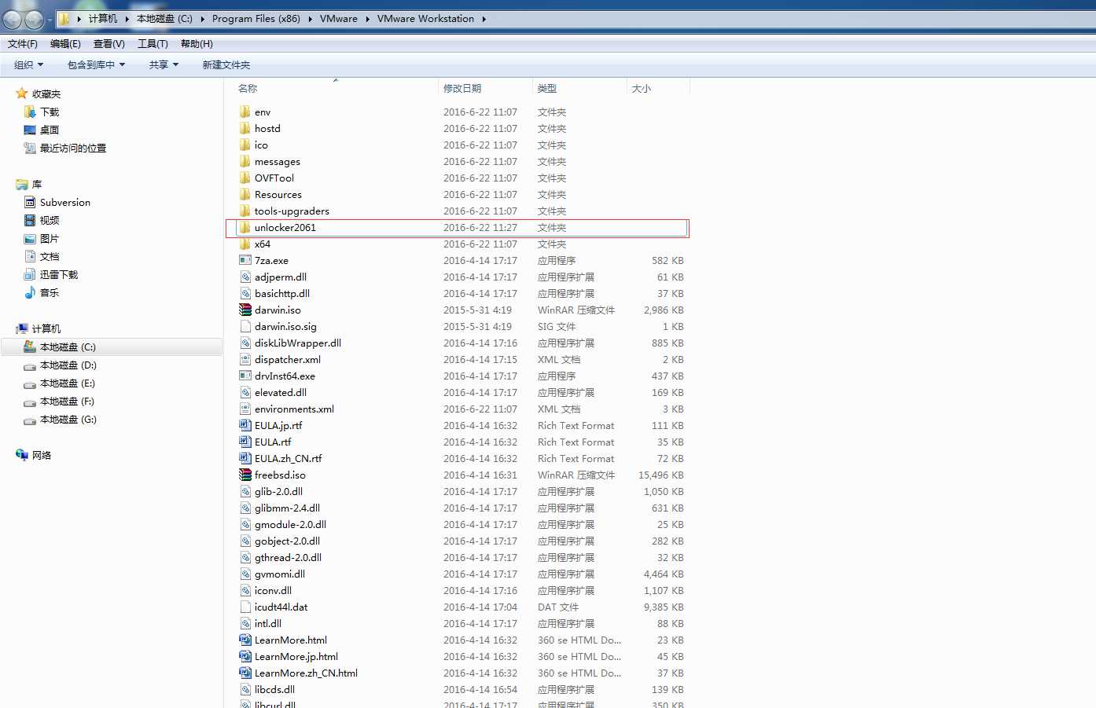Select the adjperm.dll file icon
The height and width of the screenshot is (708, 1096).
(x=245, y=277)
